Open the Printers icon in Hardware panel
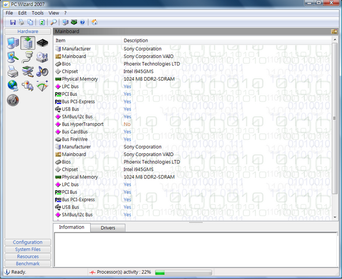The width and height of the screenshot is (342, 279). pyautogui.click(x=13, y=71)
